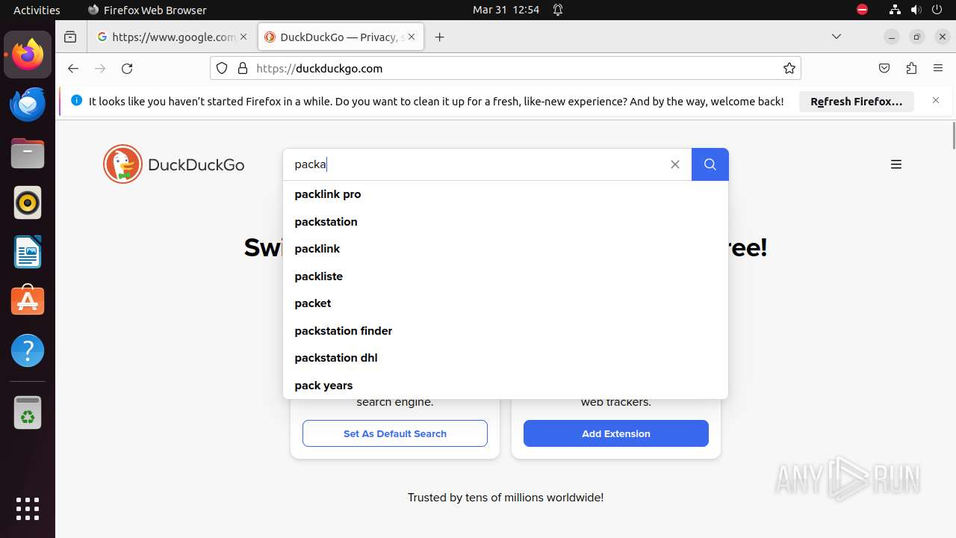Clear the search box with the X icon

click(675, 164)
